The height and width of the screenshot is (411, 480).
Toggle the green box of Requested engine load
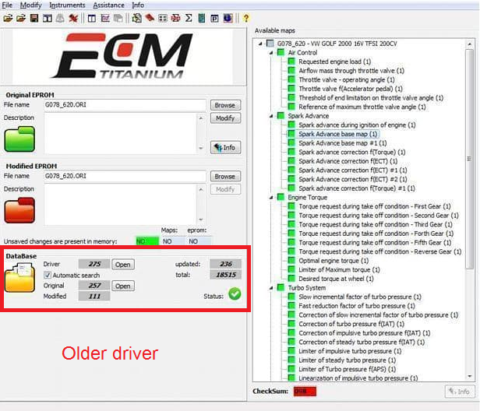coord(291,61)
